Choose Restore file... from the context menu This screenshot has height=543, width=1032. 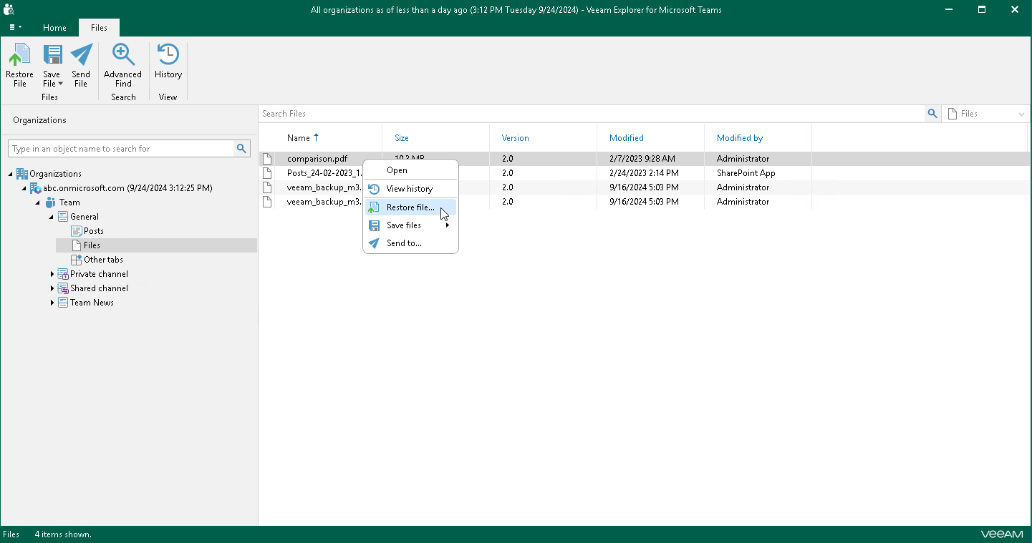(410, 207)
